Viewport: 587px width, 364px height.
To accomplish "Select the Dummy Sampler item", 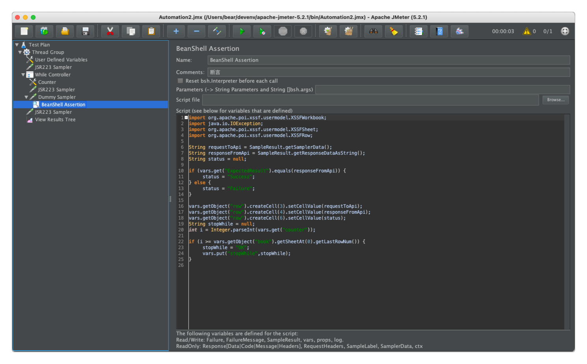I will click(x=57, y=97).
